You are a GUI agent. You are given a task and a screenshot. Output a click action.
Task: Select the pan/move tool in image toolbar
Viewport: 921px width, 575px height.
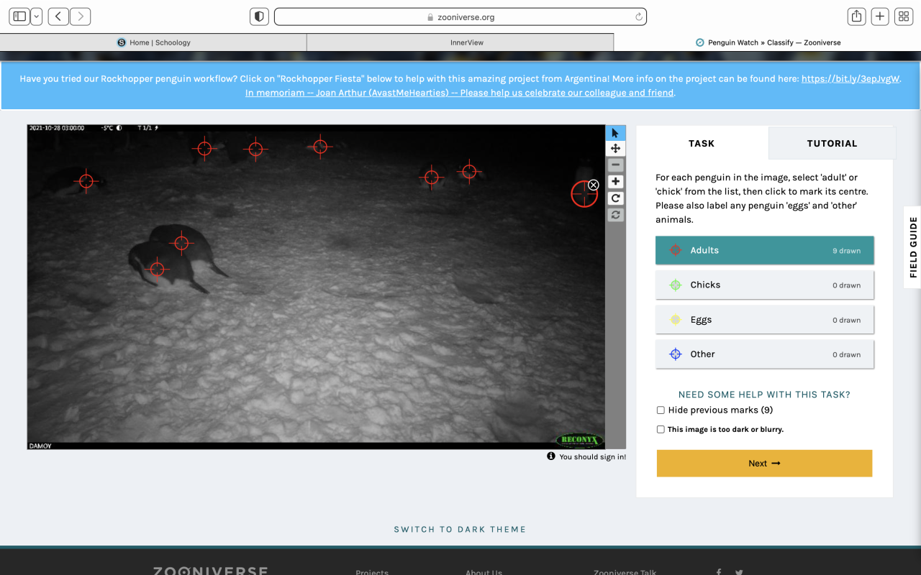(615, 149)
